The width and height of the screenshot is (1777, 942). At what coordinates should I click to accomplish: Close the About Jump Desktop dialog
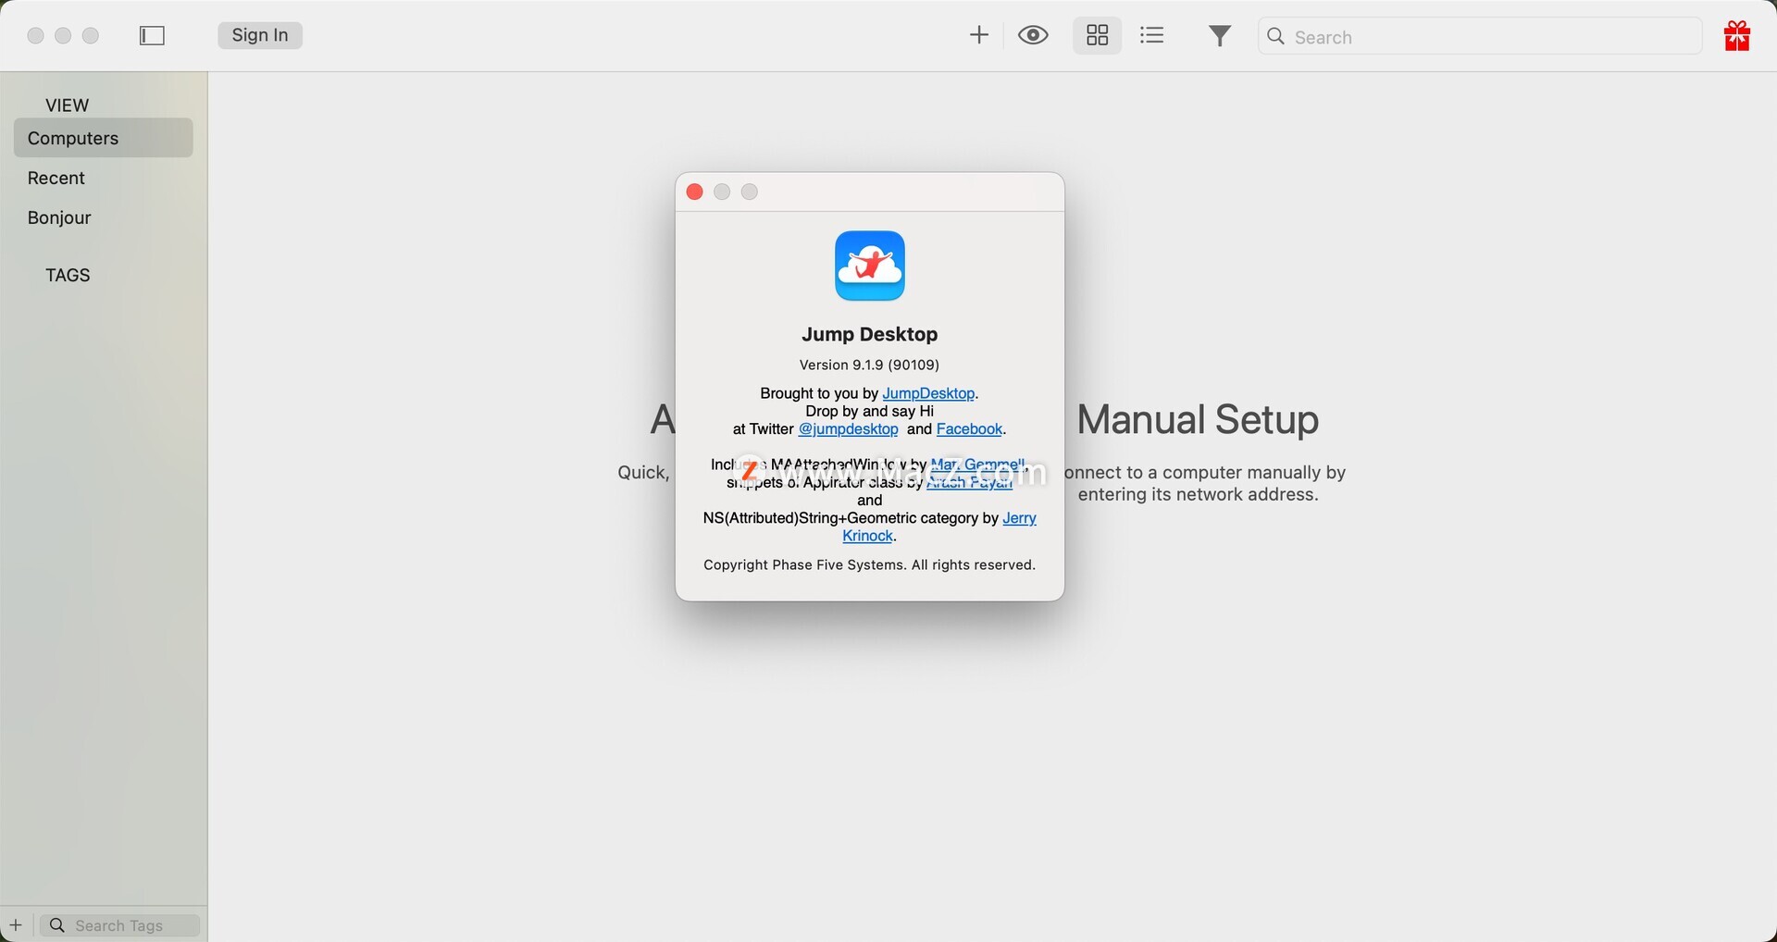pyautogui.click(x=695, y=192)
